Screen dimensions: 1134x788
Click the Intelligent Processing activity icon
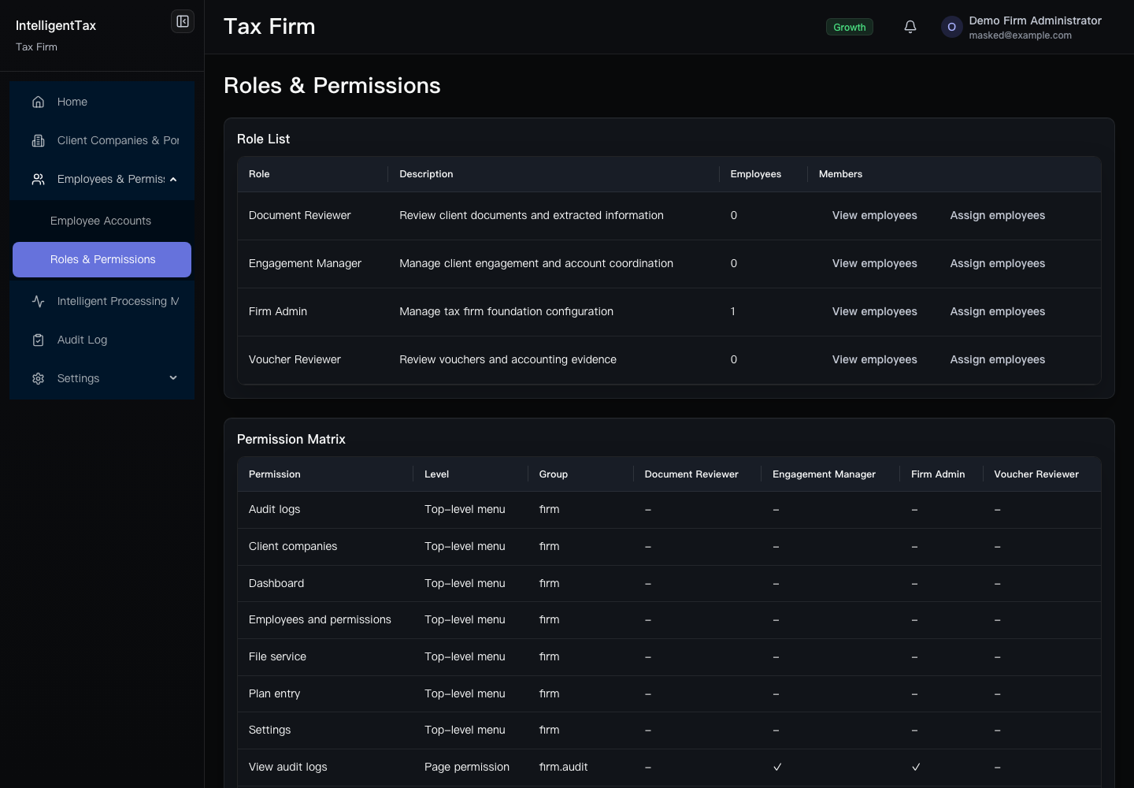pyautogui.click(x=38, y=301)
